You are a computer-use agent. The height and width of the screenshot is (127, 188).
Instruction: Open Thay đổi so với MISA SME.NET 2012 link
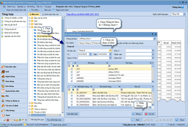[x=83, y=14]
